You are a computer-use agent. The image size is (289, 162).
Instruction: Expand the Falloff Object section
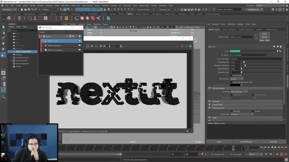click(210, 104)
